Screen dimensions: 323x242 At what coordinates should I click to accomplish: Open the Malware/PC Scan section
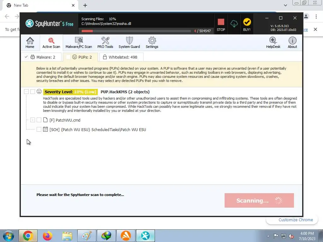(x=79, y=43)
